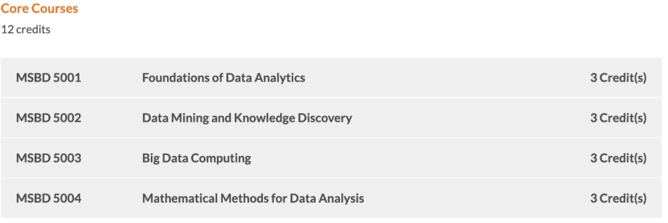The image size is (668, 223).
Task: Click 3 Credit(s) in MSBD 5004 row
Action: pyautogui.click(x=618, y=198)
